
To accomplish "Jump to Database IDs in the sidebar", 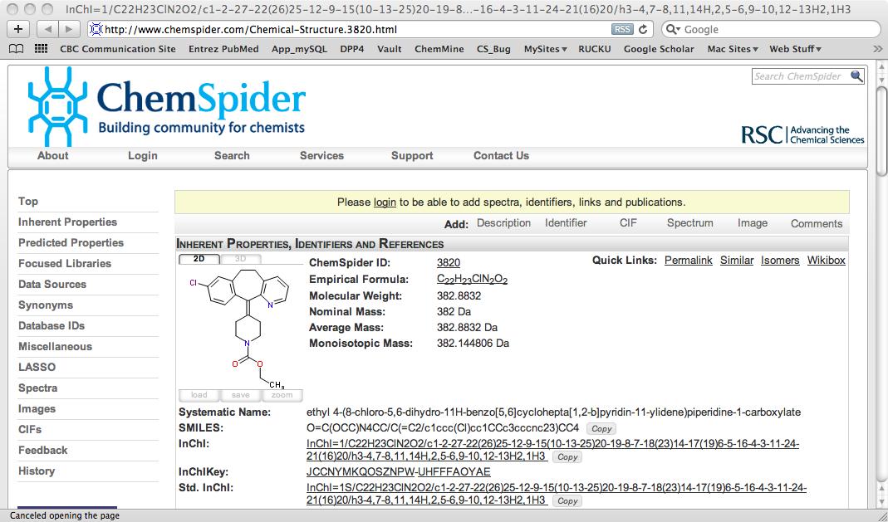I will pyautogui.click(x=51, y=326).
